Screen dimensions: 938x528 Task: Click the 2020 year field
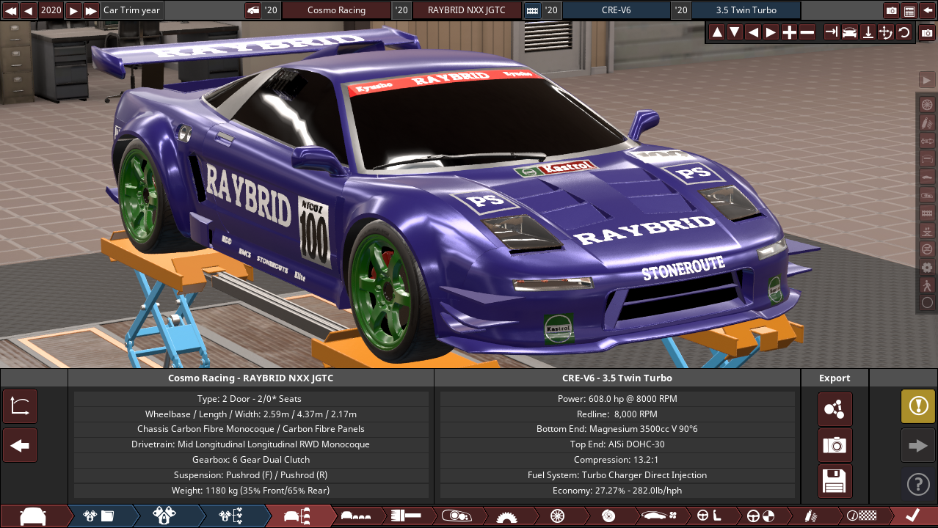coord(51,10)
